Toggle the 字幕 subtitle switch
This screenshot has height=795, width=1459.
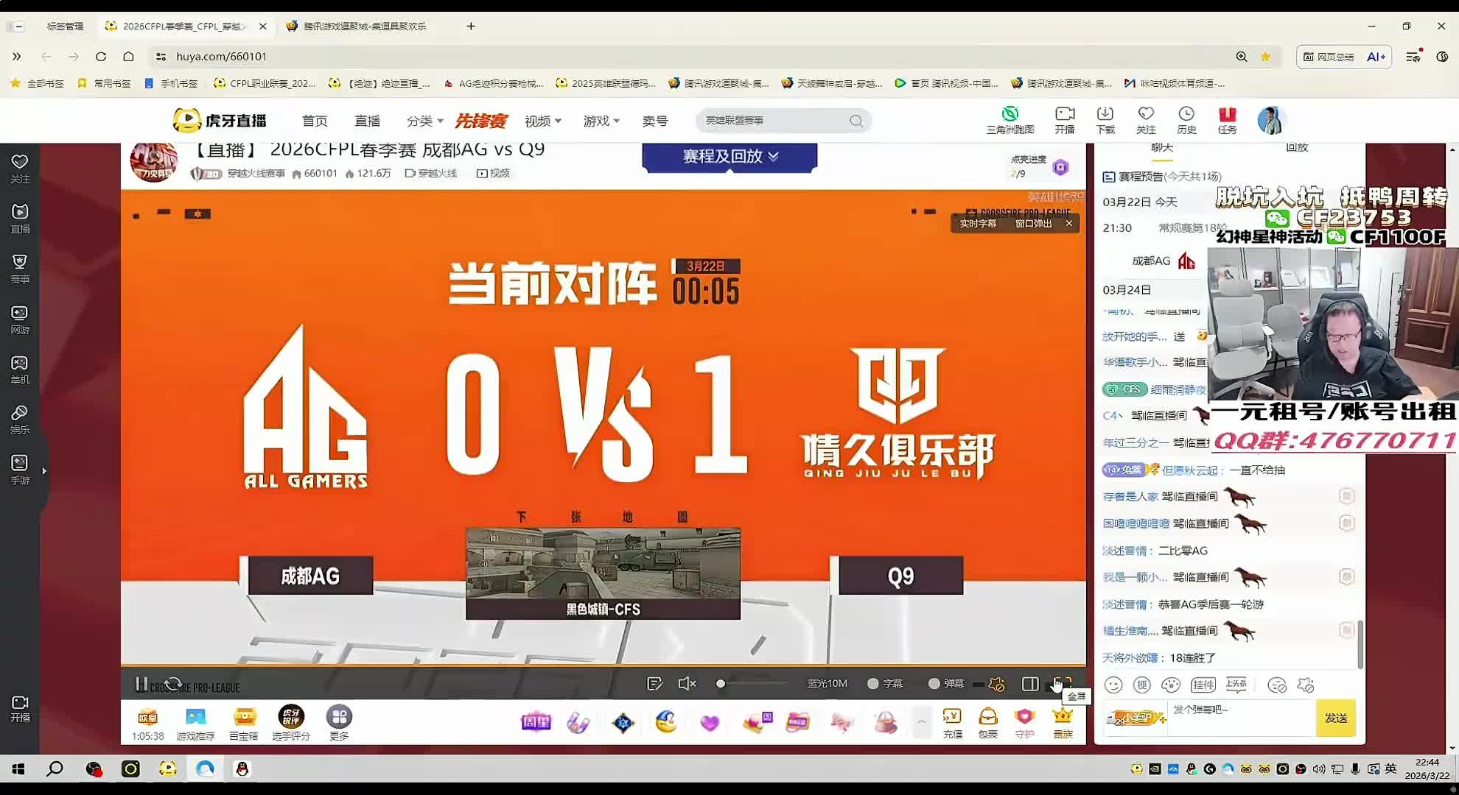[873, 684]
